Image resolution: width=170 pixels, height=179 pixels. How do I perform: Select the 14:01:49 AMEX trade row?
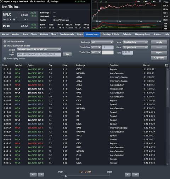(x=84, y=136)
